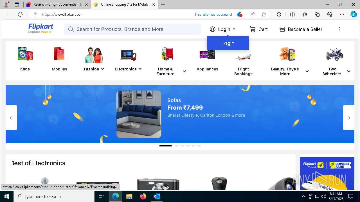The image size is (360, 202).
Task: Open Task View on taskbar
Action: click(101, 196)
